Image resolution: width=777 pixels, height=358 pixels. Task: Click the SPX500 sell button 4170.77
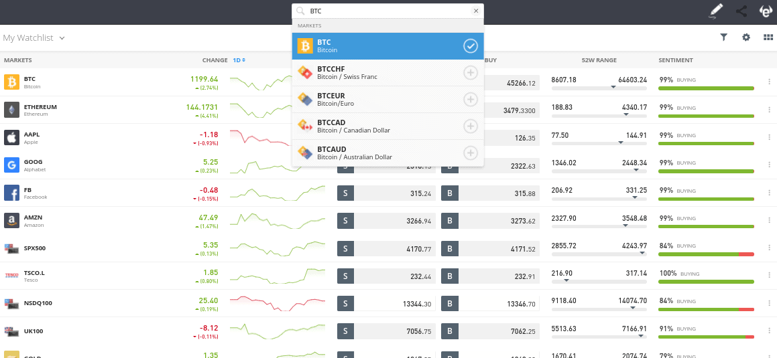click(386, 249)
